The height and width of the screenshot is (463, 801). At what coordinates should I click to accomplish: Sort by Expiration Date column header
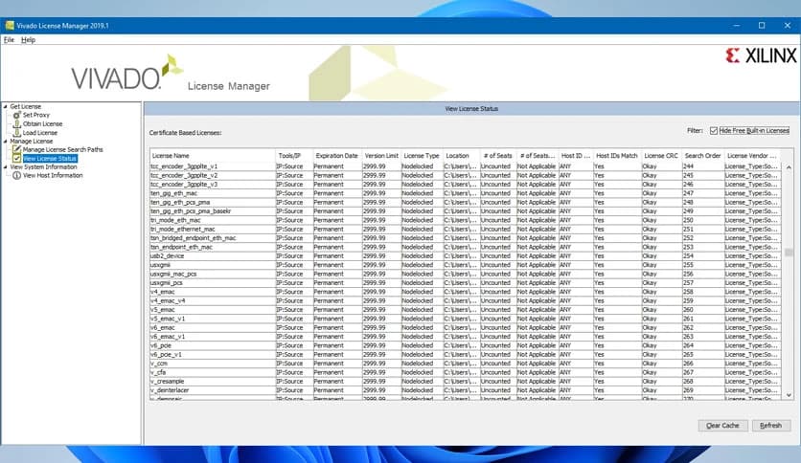(336, 156)
